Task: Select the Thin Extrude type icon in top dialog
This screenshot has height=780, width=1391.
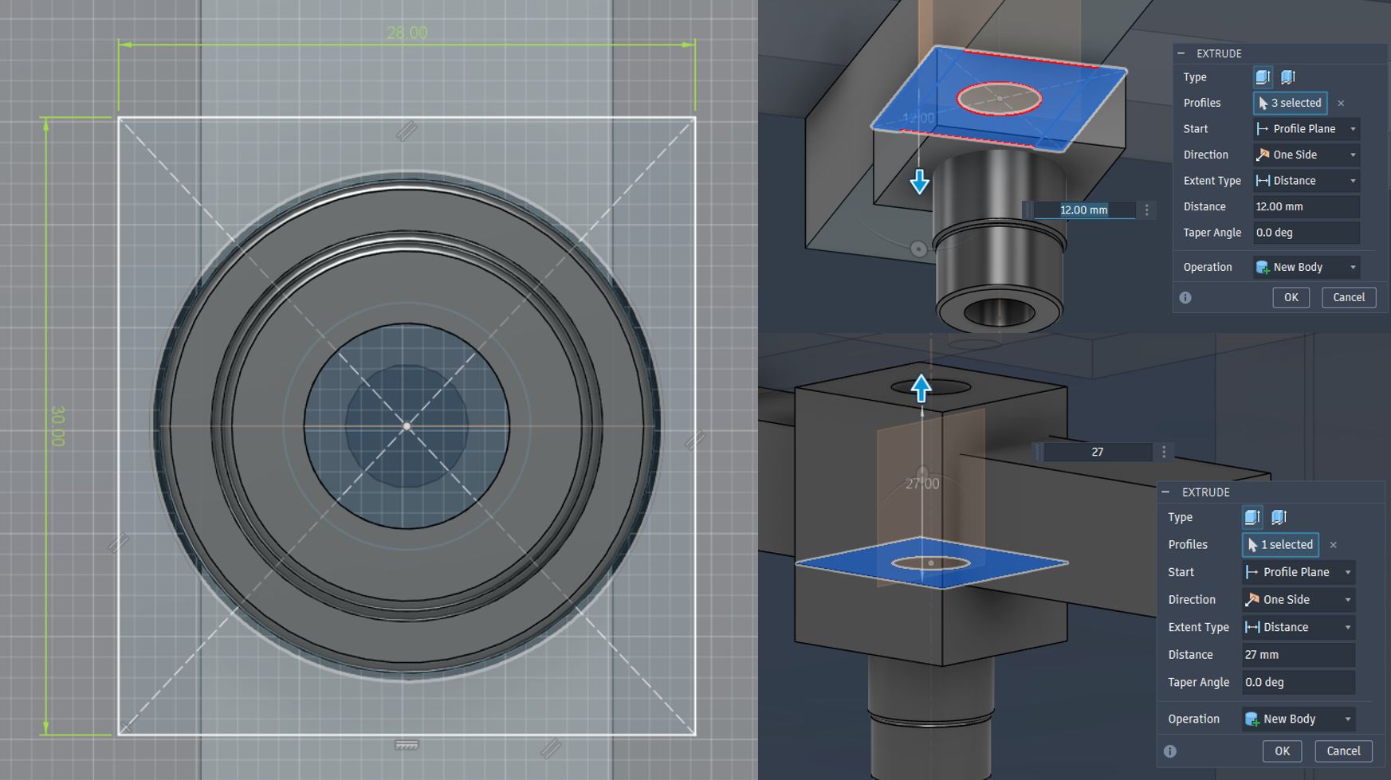Action: 1288,77
